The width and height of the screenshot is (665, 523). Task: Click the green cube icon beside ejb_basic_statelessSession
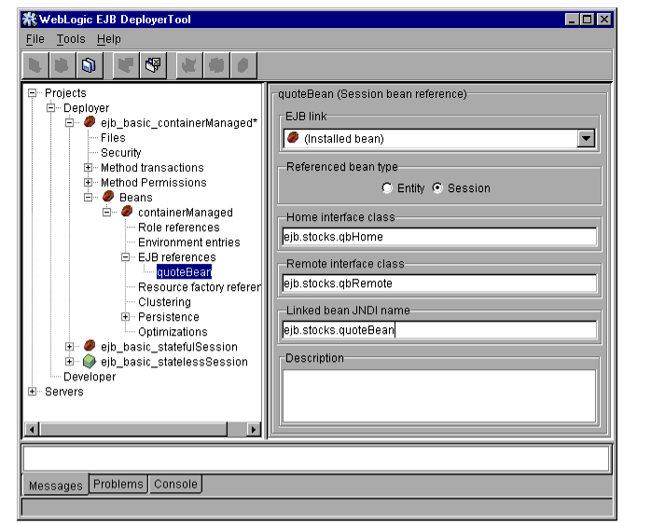(90, 361)
